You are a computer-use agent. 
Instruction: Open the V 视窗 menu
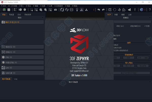pyautogui.click(x=67, y=6)
